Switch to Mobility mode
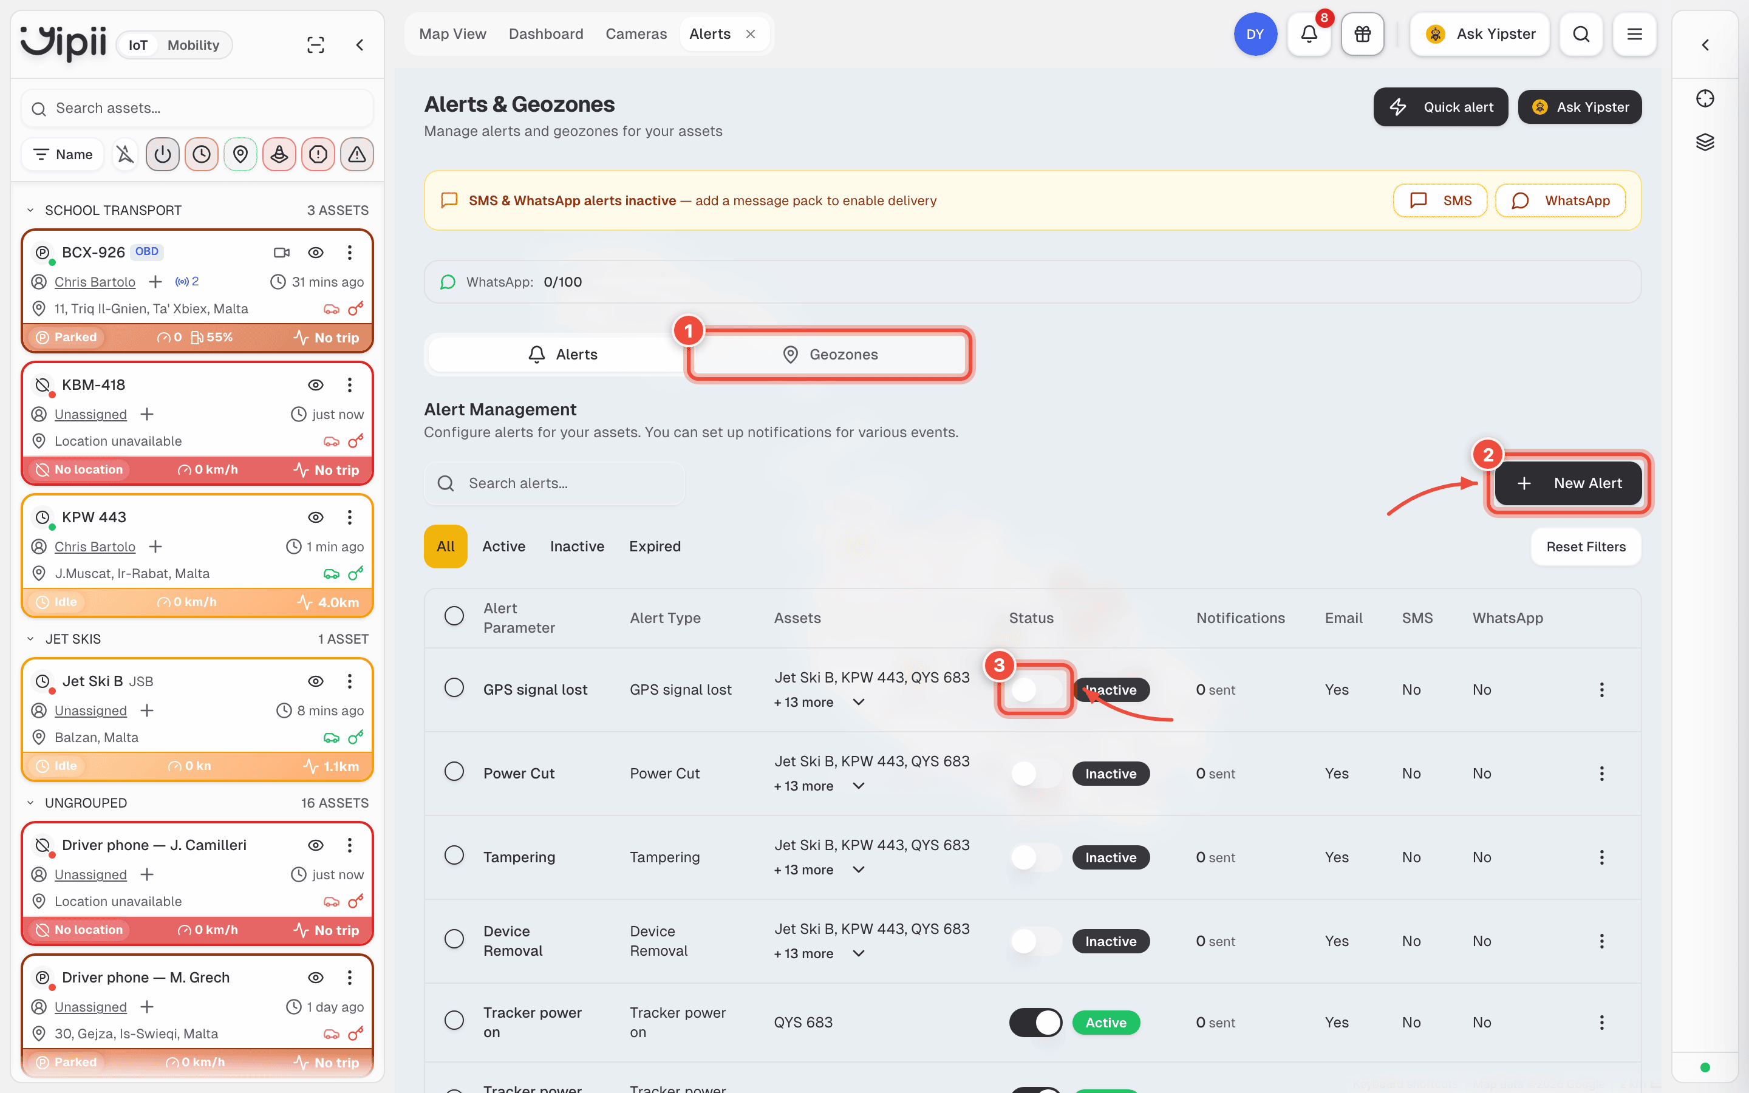The image size is (1749, 1093). point(193,45)
